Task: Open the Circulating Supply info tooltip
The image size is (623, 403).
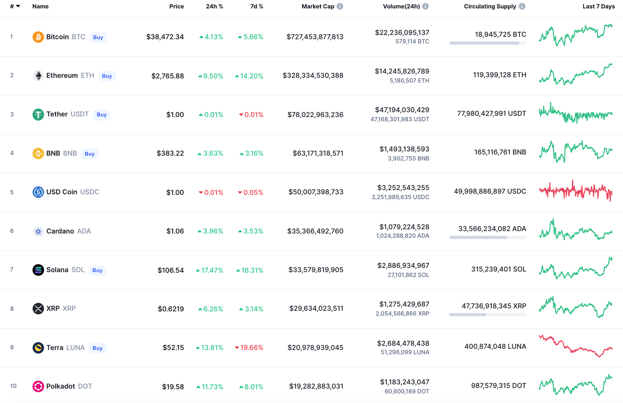Action: 522,6
